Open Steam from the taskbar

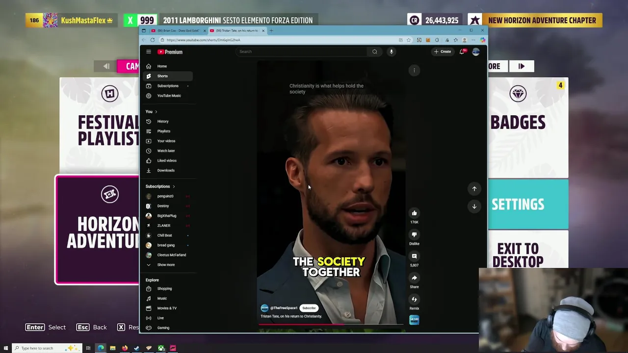[x=136, y=348]
